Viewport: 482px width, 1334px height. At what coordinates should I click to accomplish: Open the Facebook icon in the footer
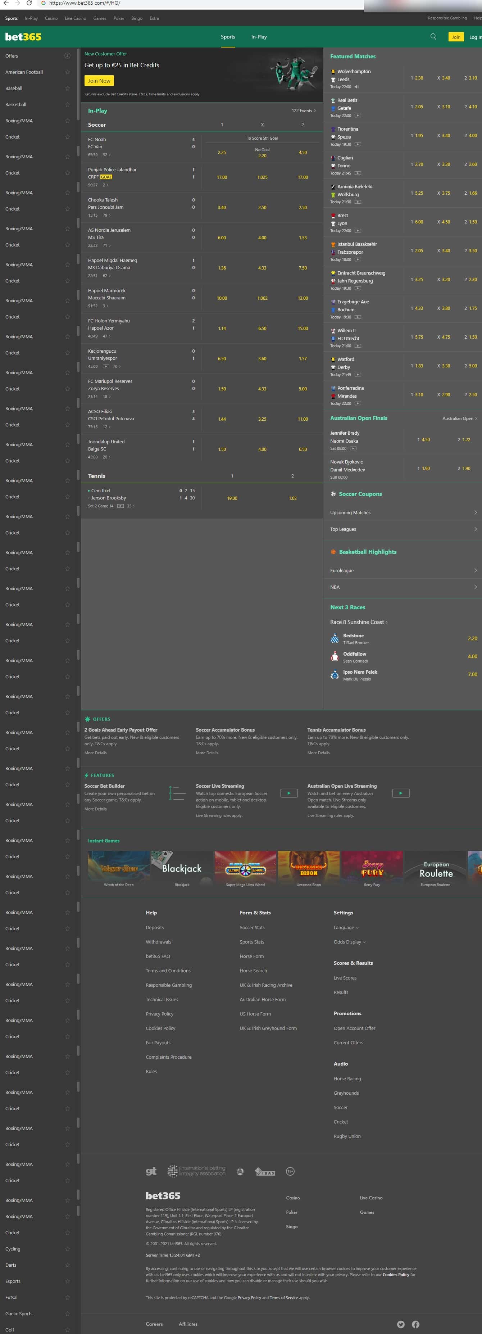pyautogui.click(x=415, y=1324)
